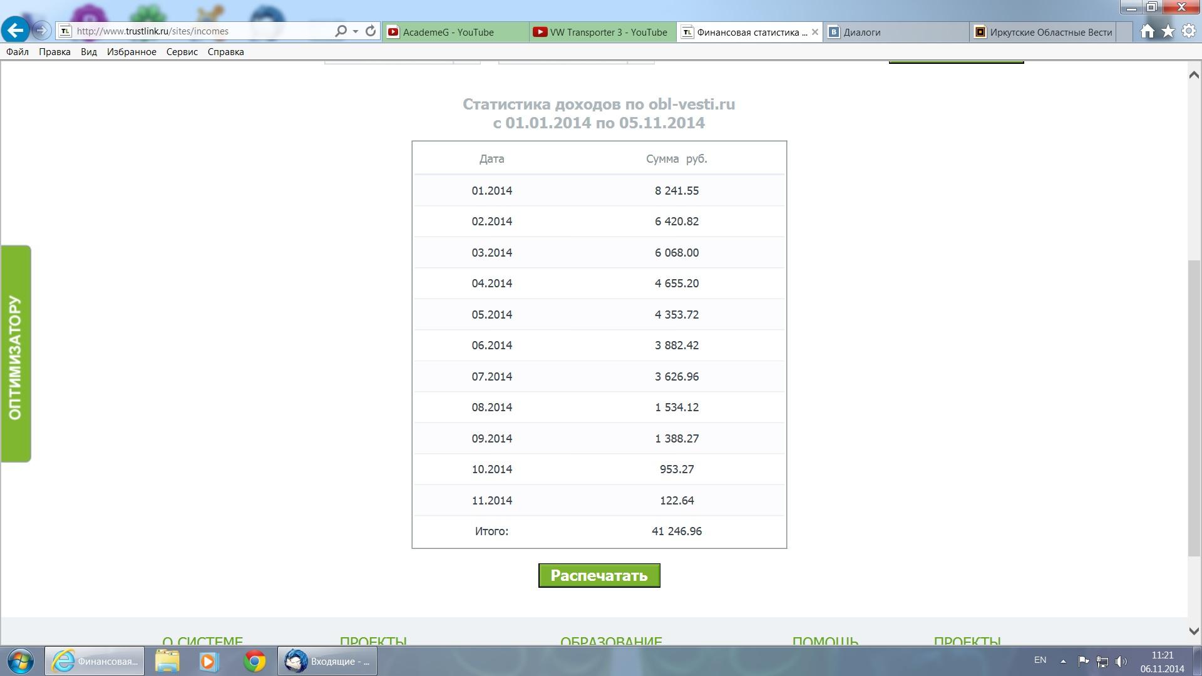Click the URL address field

click(200, 31)
